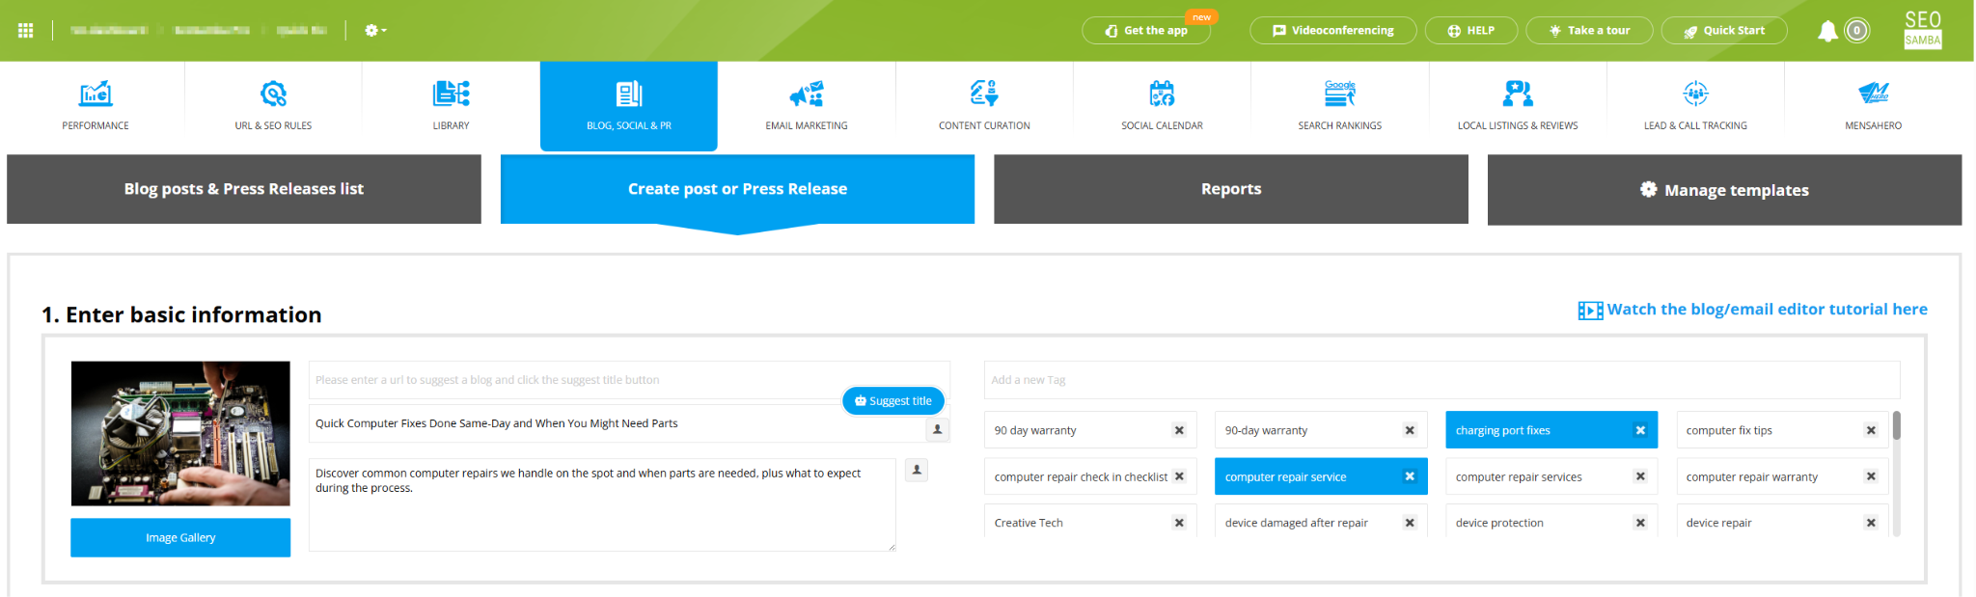Open the Image Gallery
Screen dimensions: 1976x597
tap(180, 537)
